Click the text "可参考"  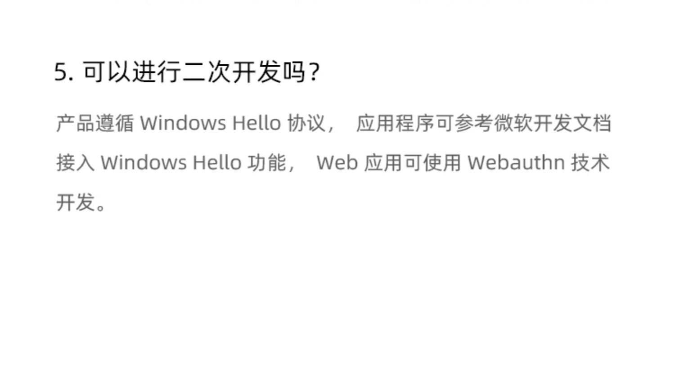point(463,123)
